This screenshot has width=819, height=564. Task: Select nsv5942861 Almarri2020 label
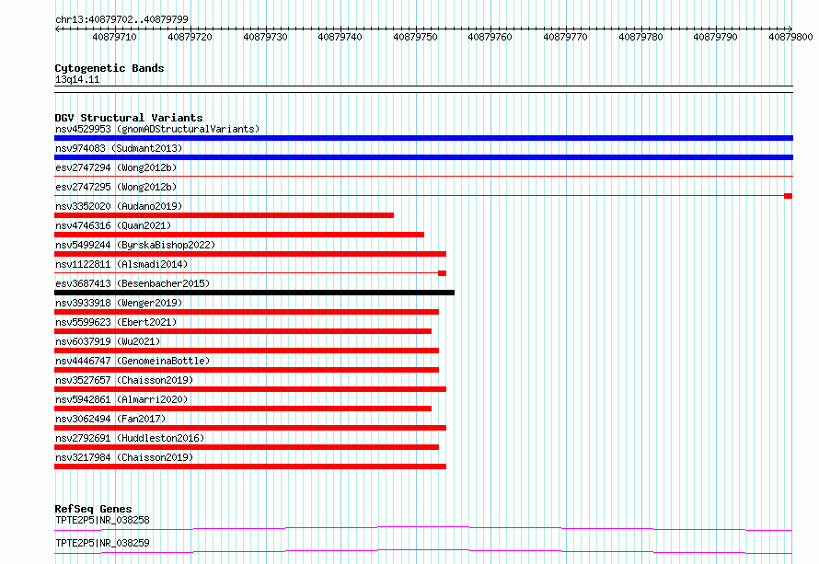point(121,399)
